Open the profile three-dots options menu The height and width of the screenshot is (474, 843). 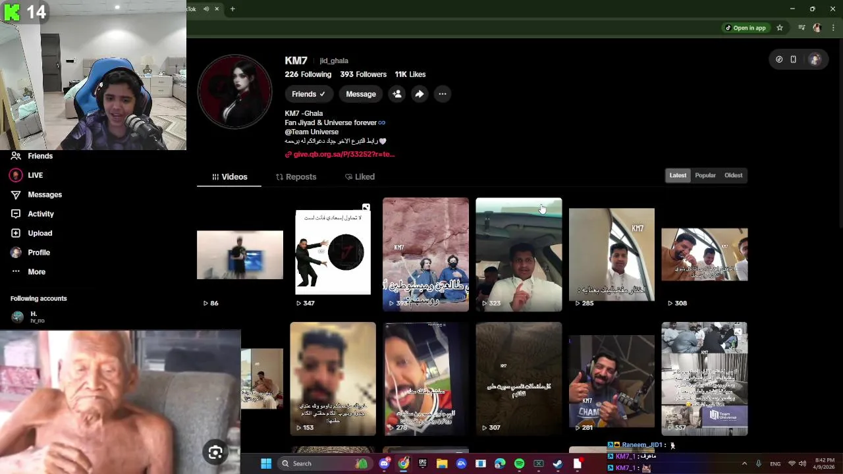coord(443,94)
